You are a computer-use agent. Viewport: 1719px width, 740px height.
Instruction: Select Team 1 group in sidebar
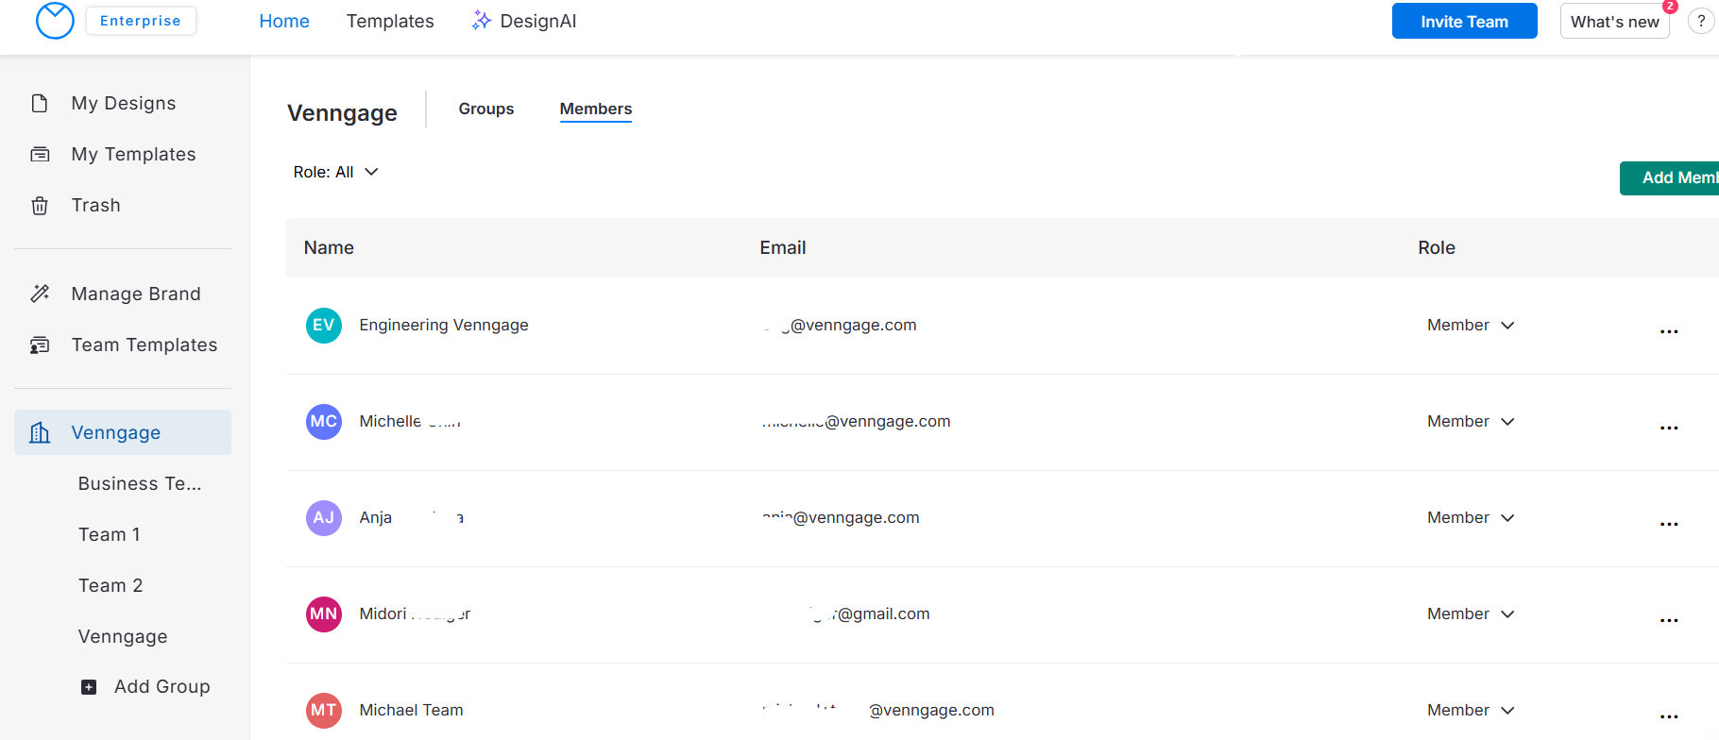[110, 534]
